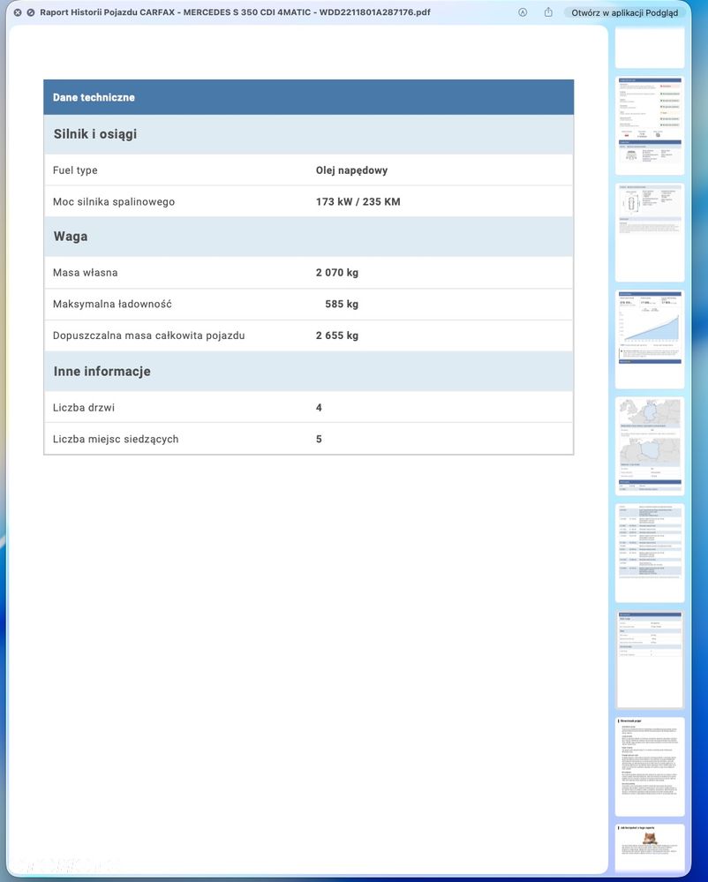Screen dimensions: 708x882
Task: Select the car diagram page thumbnail
Action: [650, 232]
